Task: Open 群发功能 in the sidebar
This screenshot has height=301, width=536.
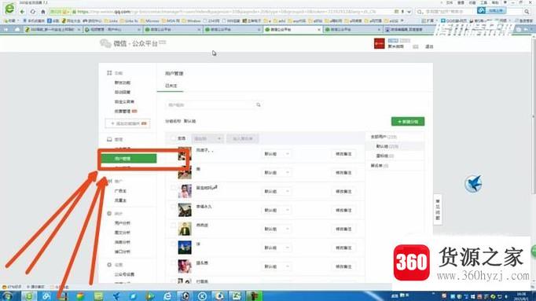Action: [123, 83]
